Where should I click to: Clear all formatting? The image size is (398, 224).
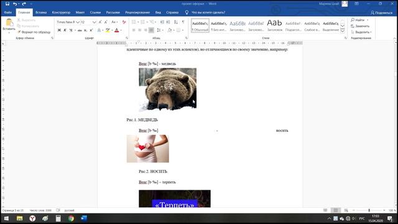point(124,22)
